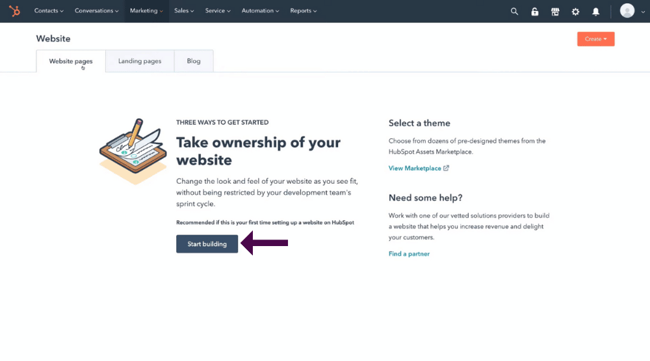Open the Marketplace storefront icon
Image resolution: width=650 pixels, height=361 pixels.
point(555,12)
